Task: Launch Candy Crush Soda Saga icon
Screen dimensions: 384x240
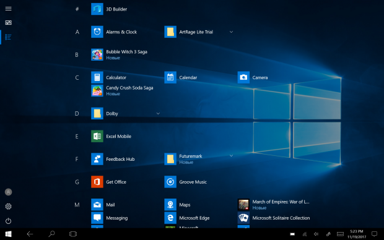Action: pyautogui.click(x=97, y=90)
